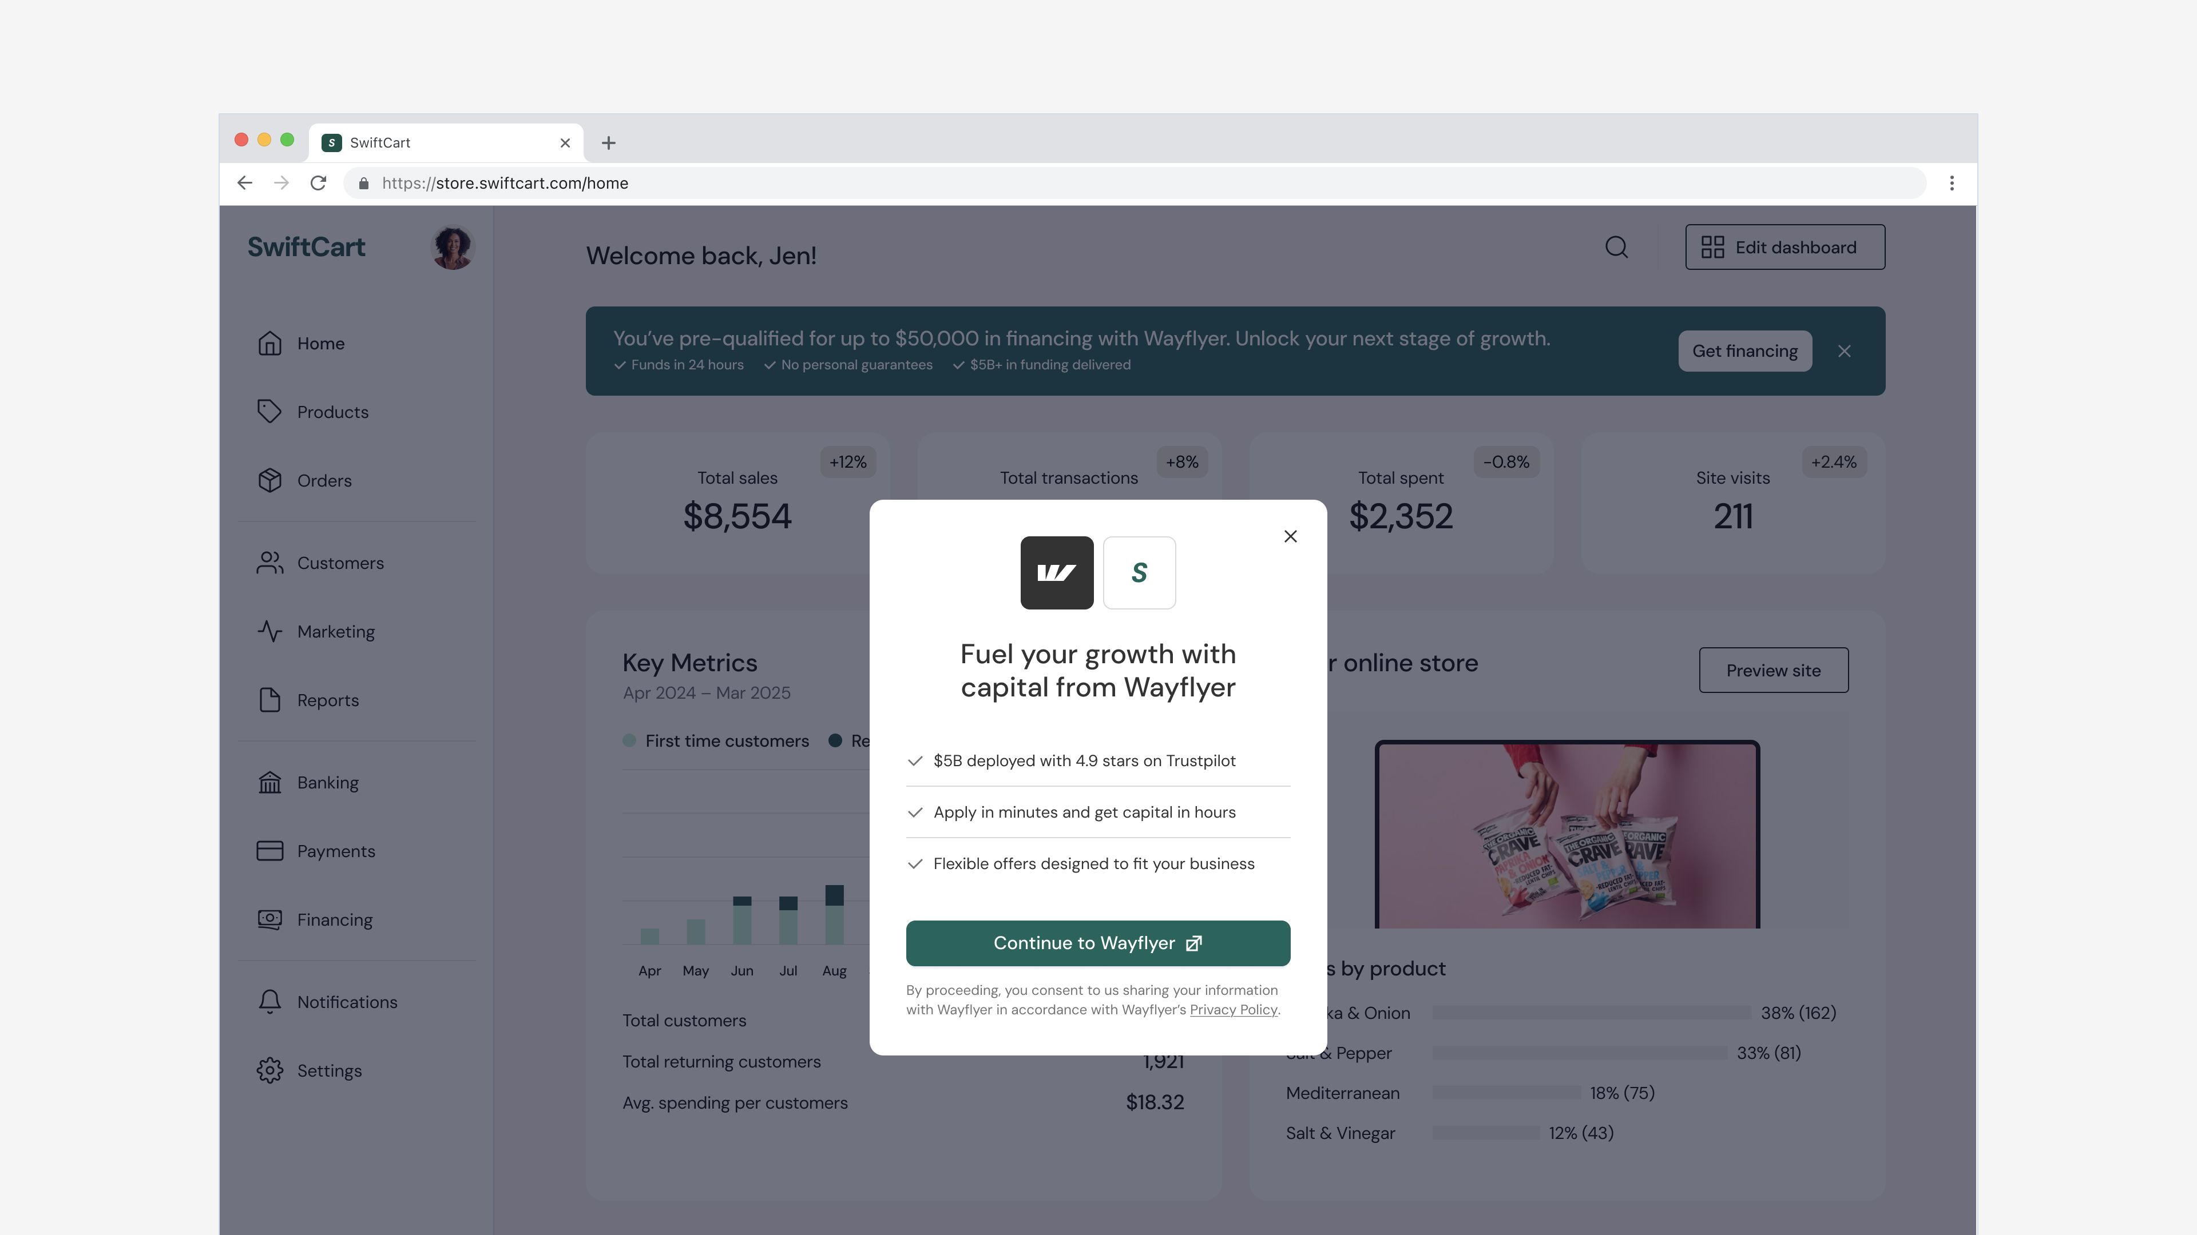Click the SwiftCart sidebar logo
Image resolution: width=2197 pixels, height=1235 pixels.
point(306,247)
